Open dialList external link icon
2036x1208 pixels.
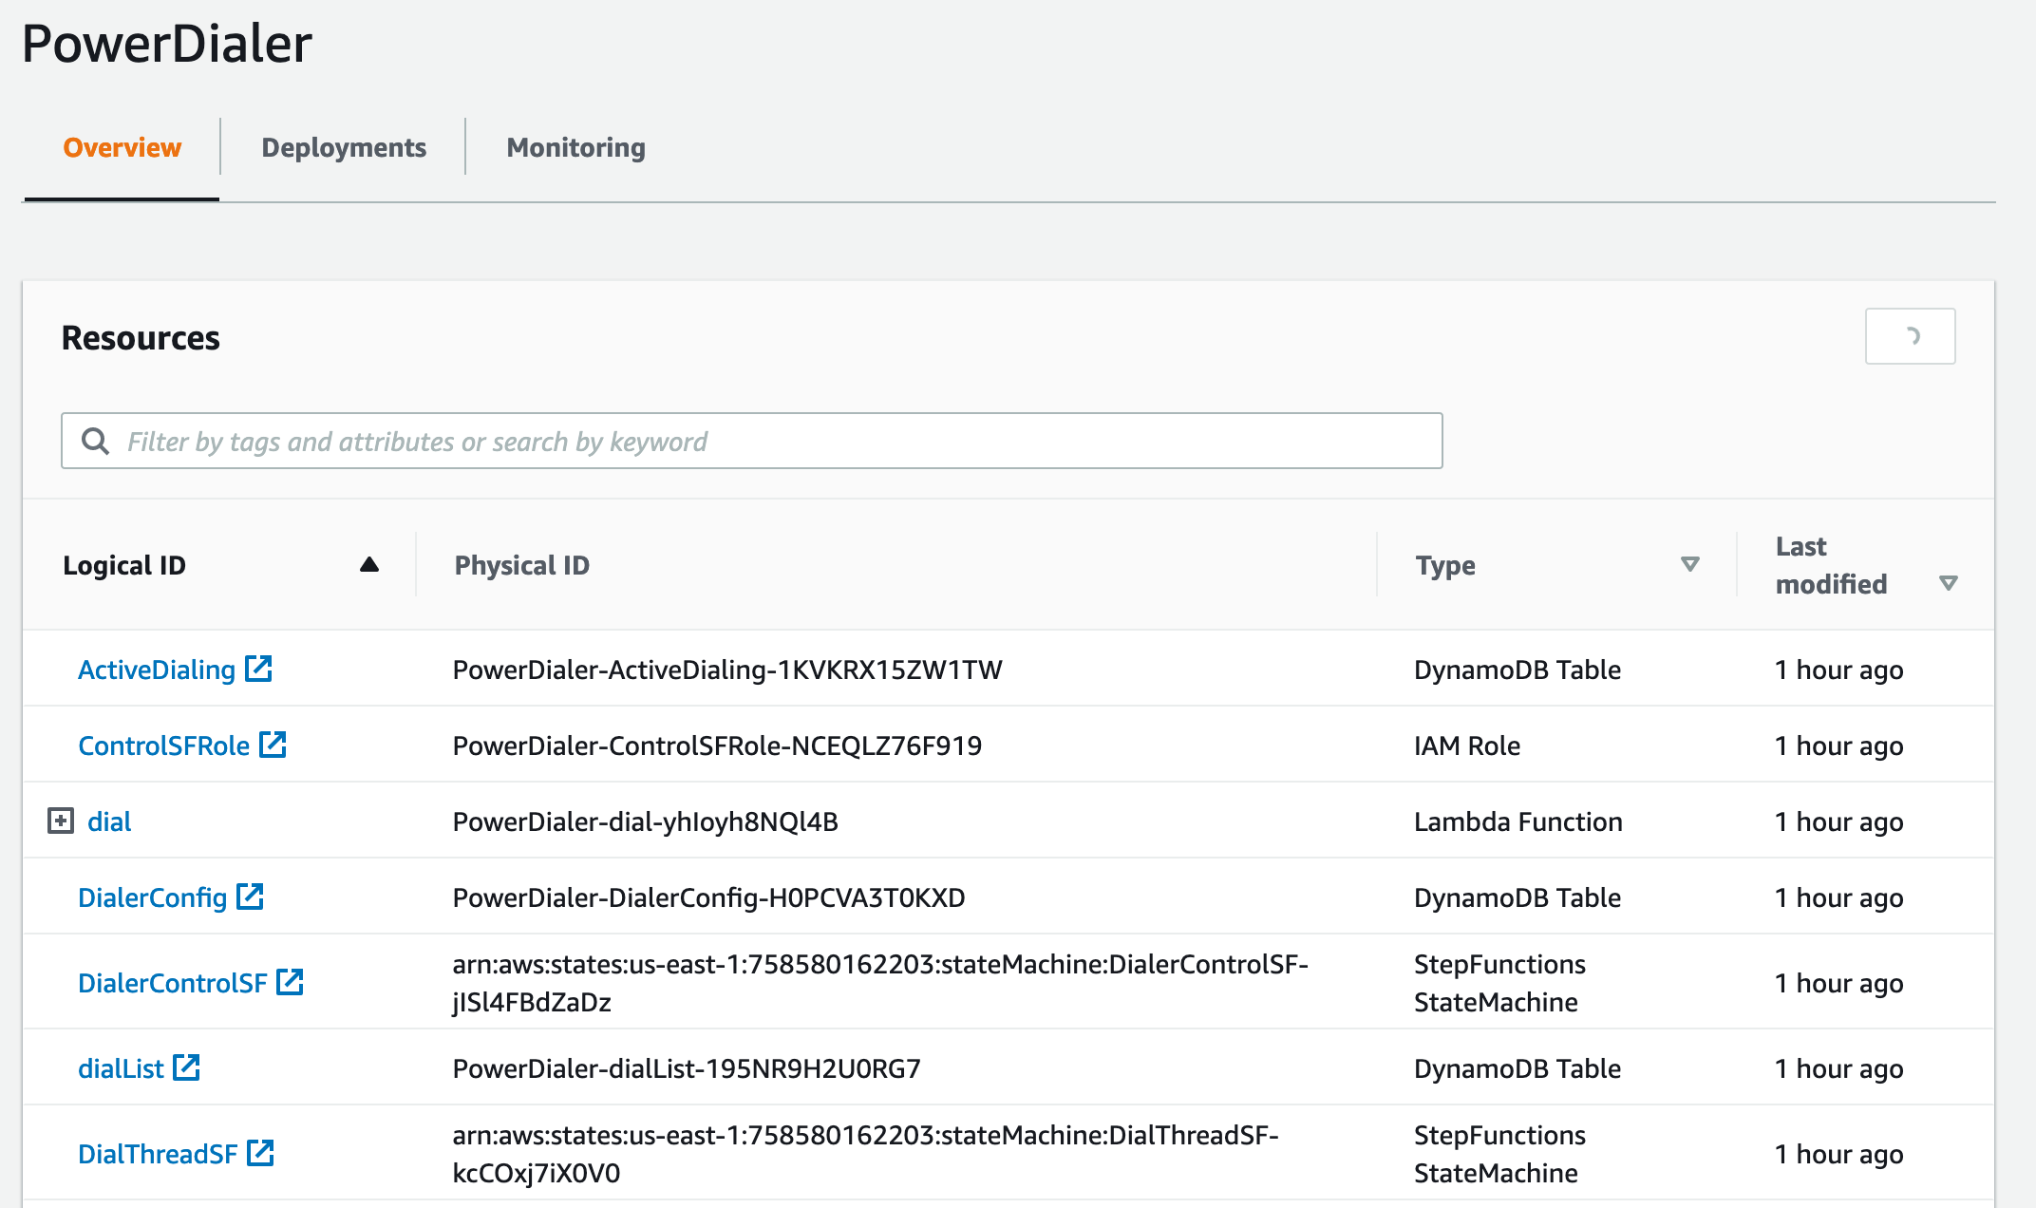(x=186, y=1067)
